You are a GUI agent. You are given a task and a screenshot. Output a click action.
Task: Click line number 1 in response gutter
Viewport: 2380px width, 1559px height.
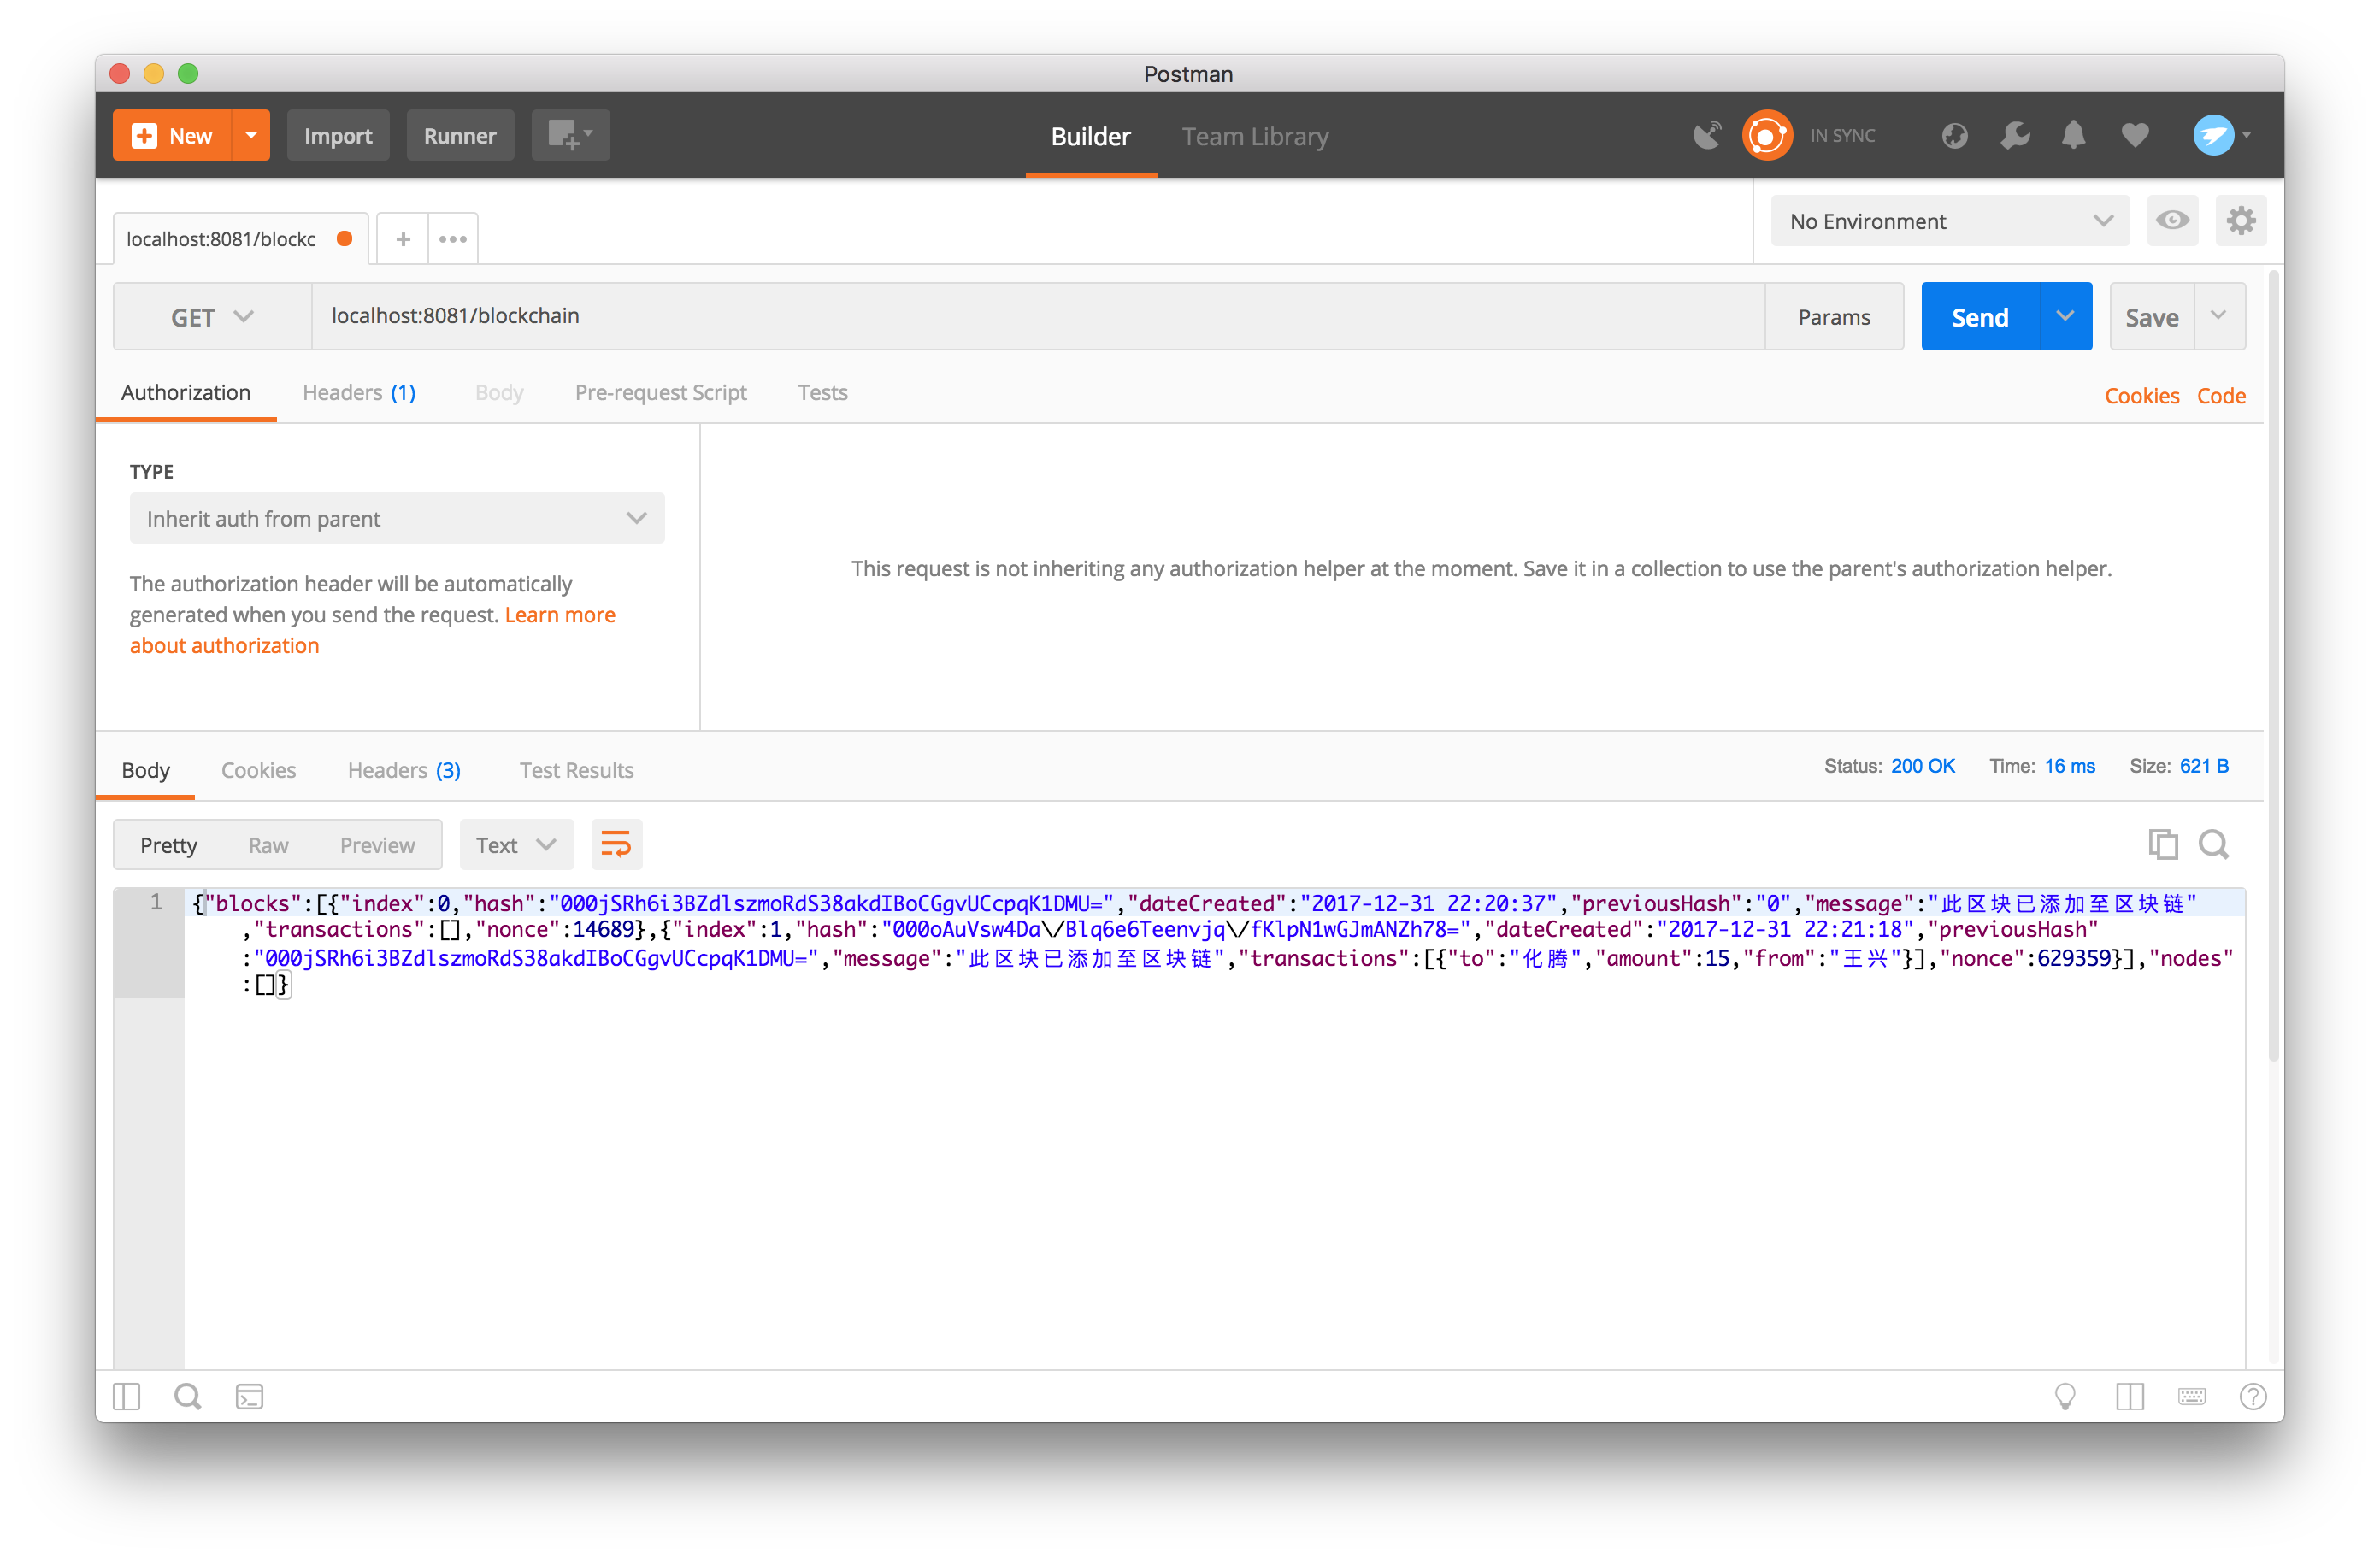155,902
